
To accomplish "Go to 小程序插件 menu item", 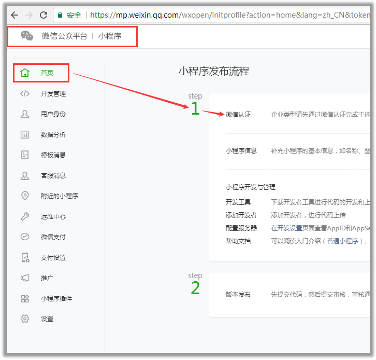I will (x=56, y=299).
